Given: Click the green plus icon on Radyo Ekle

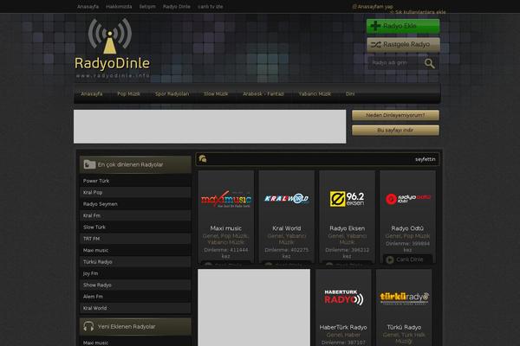Looking at the screenshot, I should tap(375, 25).
